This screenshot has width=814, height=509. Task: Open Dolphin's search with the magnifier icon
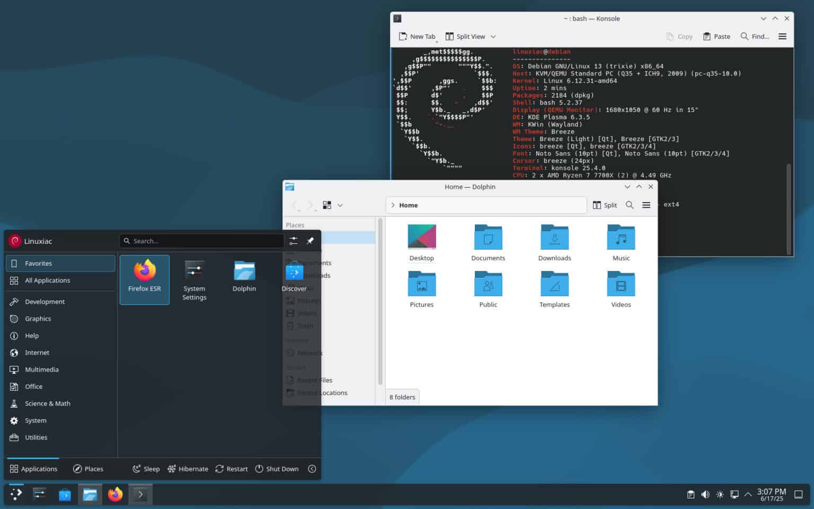tap(629, 205)
